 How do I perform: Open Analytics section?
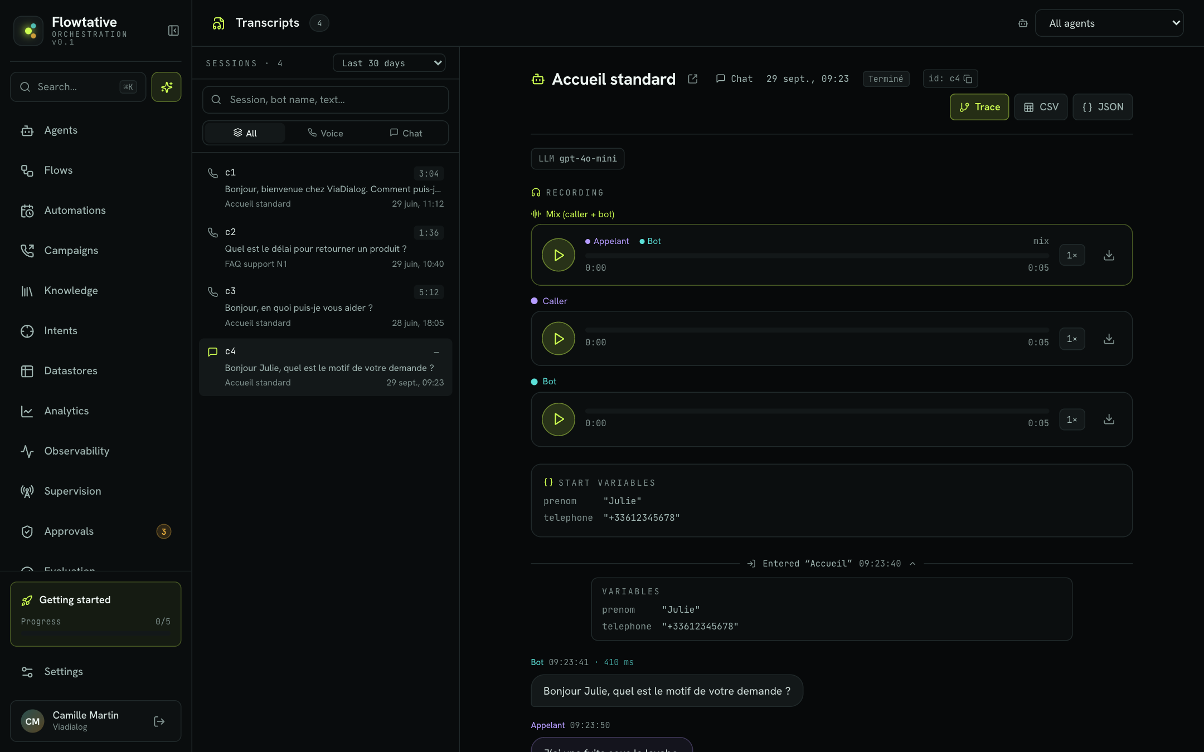[x=96, y=411]
